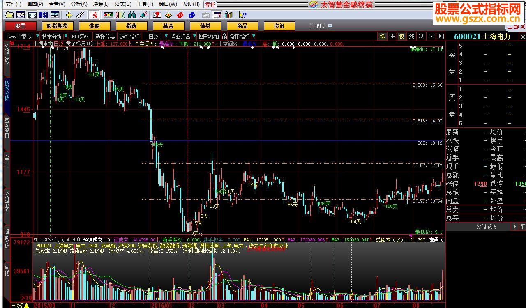Image resolution: width=526 pixels, height=308 pixels.
Task: Click the padlock icon beside 图形叠加
Action: tap(224, 37)
